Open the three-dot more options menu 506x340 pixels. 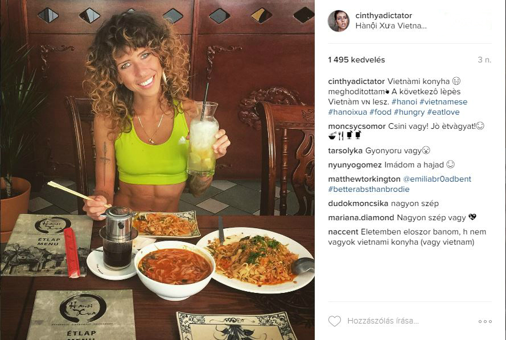point(485,321)
